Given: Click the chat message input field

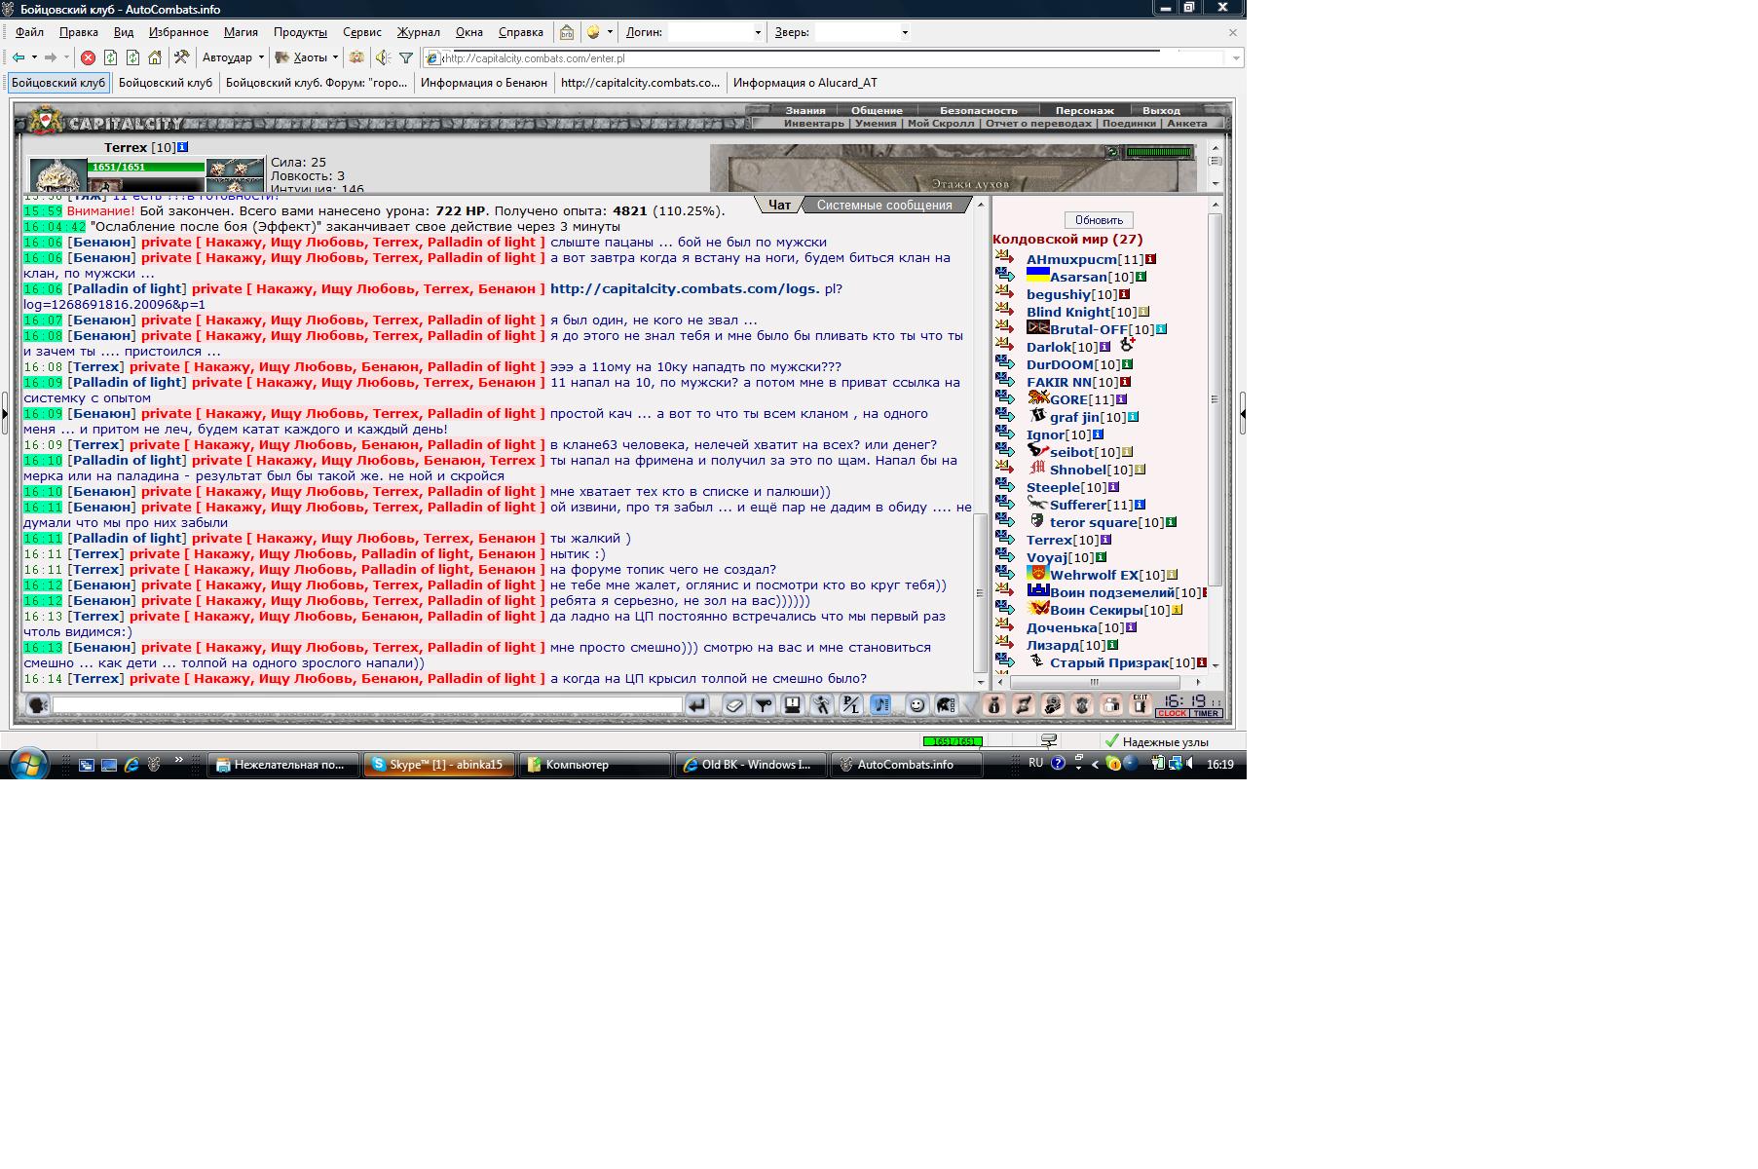Looking at the screenshot, I should pyautogui.click(x=367, y=704).
